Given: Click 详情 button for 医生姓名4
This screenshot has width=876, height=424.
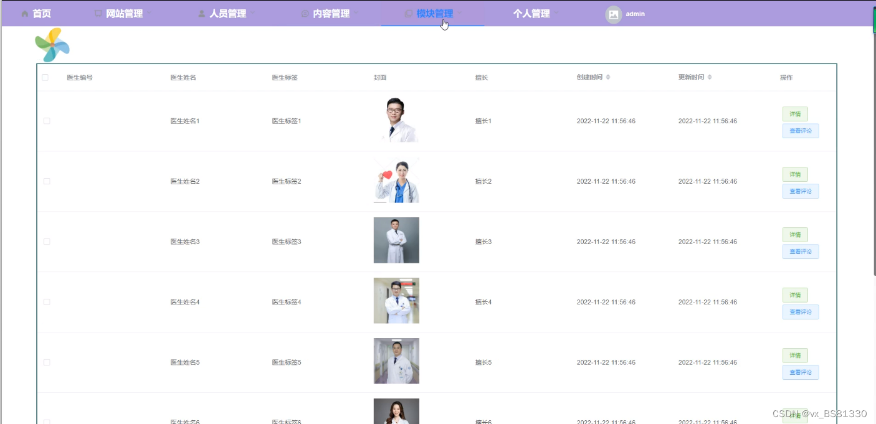Looking at the screenshot, I should 795,295.
